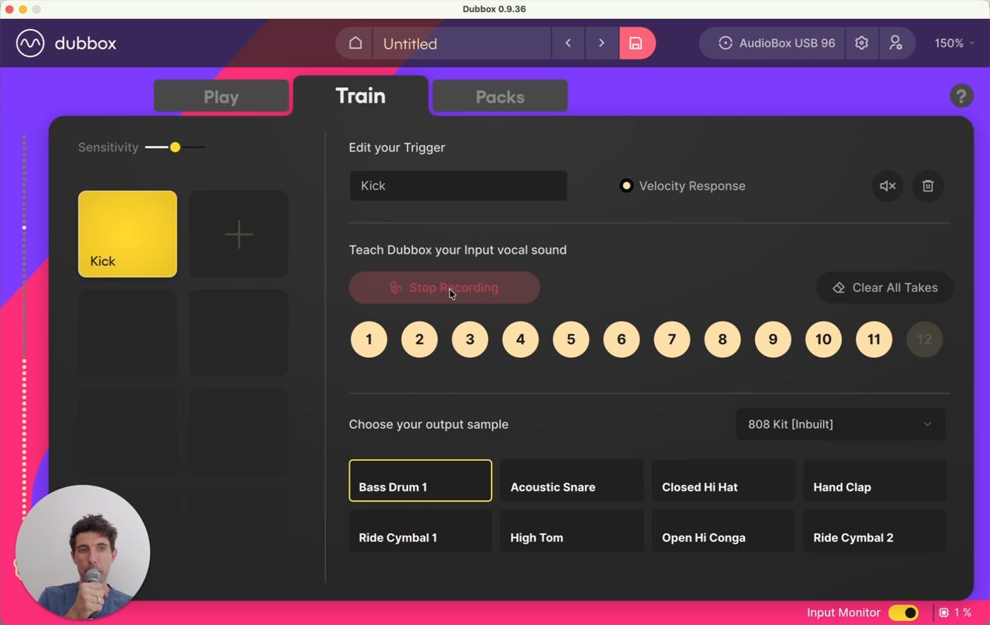Image resolution: width=990 pixels, height=625 pixels.
Task: Choose High Tom output sample
Action: point(572,531)
